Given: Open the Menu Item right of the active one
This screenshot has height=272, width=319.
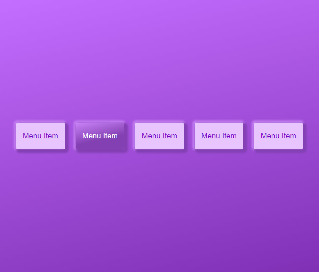Looking at the screenshot, I should (159, 136).
